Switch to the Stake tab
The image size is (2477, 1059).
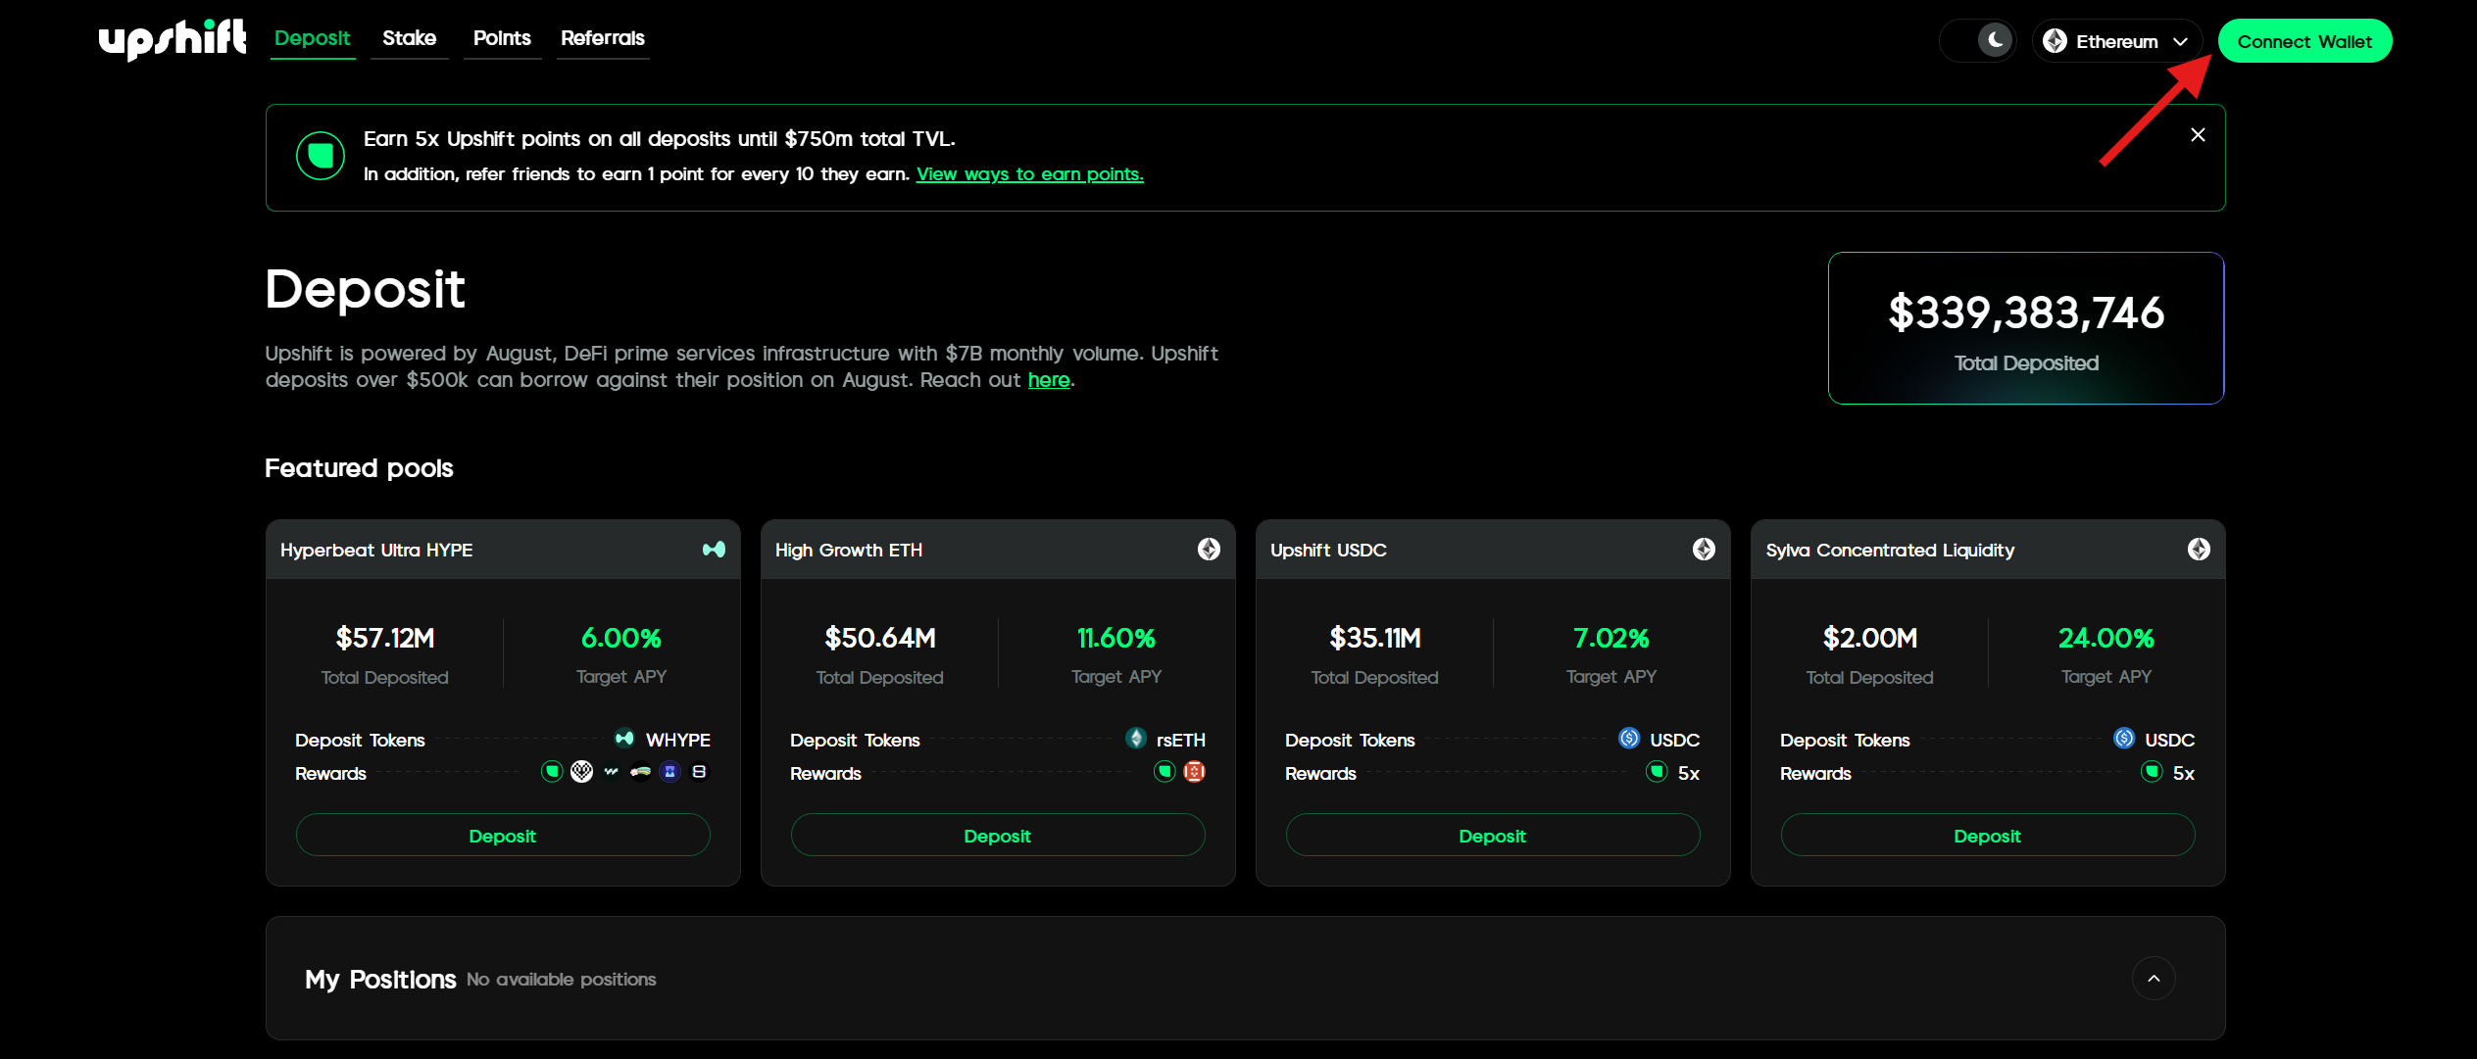[x=409, y=38]
